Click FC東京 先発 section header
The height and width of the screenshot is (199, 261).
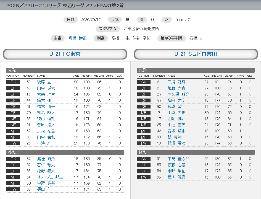(65, 70)
